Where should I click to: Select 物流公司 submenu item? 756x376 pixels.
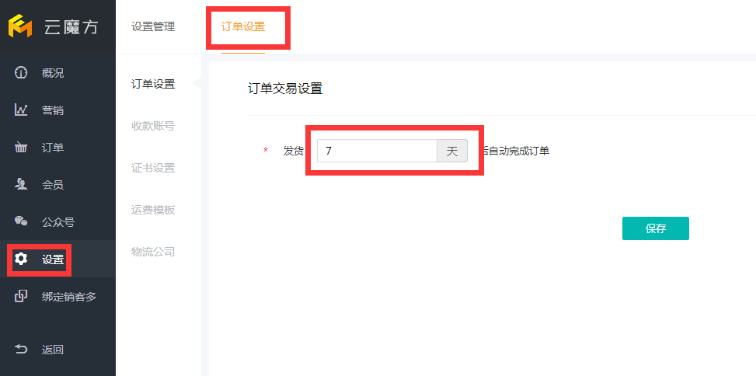[153, 252]
